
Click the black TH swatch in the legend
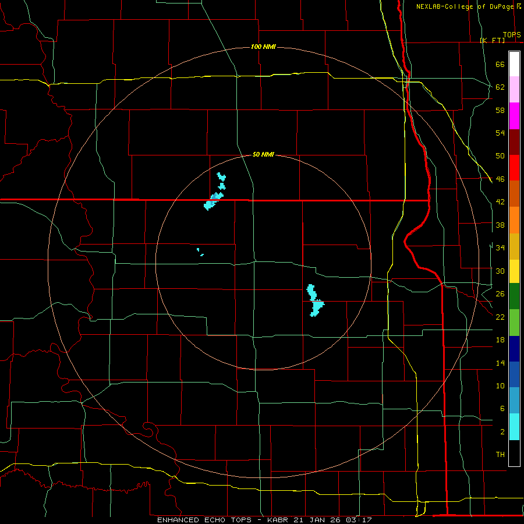point(514,453)
